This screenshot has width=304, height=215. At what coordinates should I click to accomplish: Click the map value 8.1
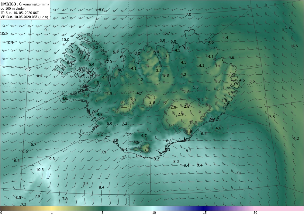(125, 149)
